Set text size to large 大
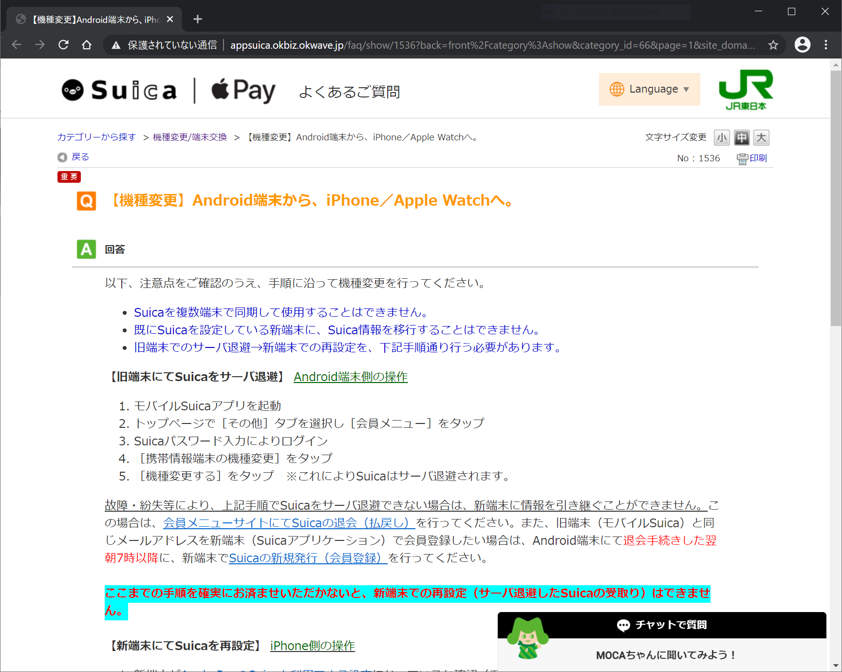The width and height of the screenshot is (842, 672). [x=761, y=138]
